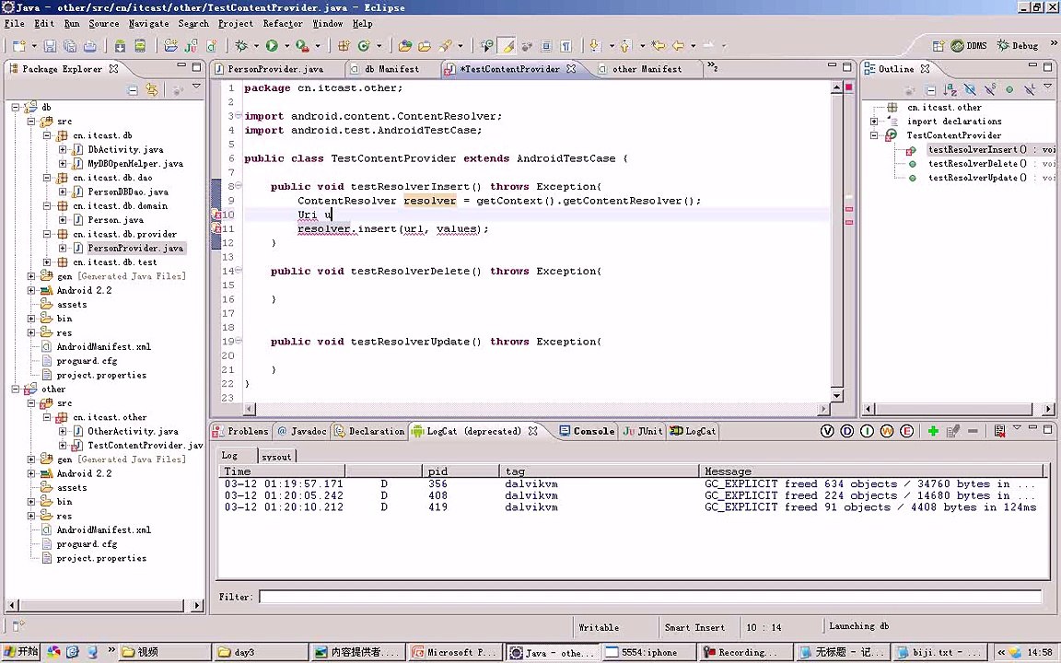Open the Run button dropdown arrow

coord(286,46)
